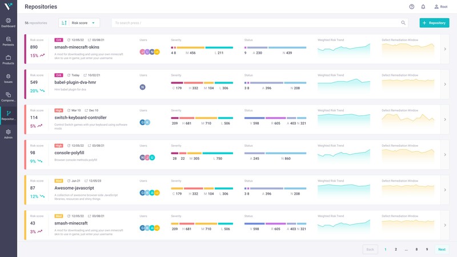Image resolution: width=457 pixels, height=257 pixels.
Task: Go to page 2 in pagination
Action: [396, 250]
